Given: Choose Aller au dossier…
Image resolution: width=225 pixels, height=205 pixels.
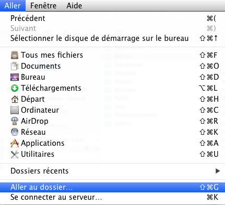Looking at the screenshot, I should coord(112,187).
